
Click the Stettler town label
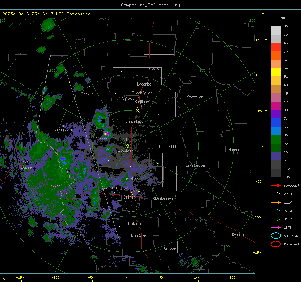195,97
